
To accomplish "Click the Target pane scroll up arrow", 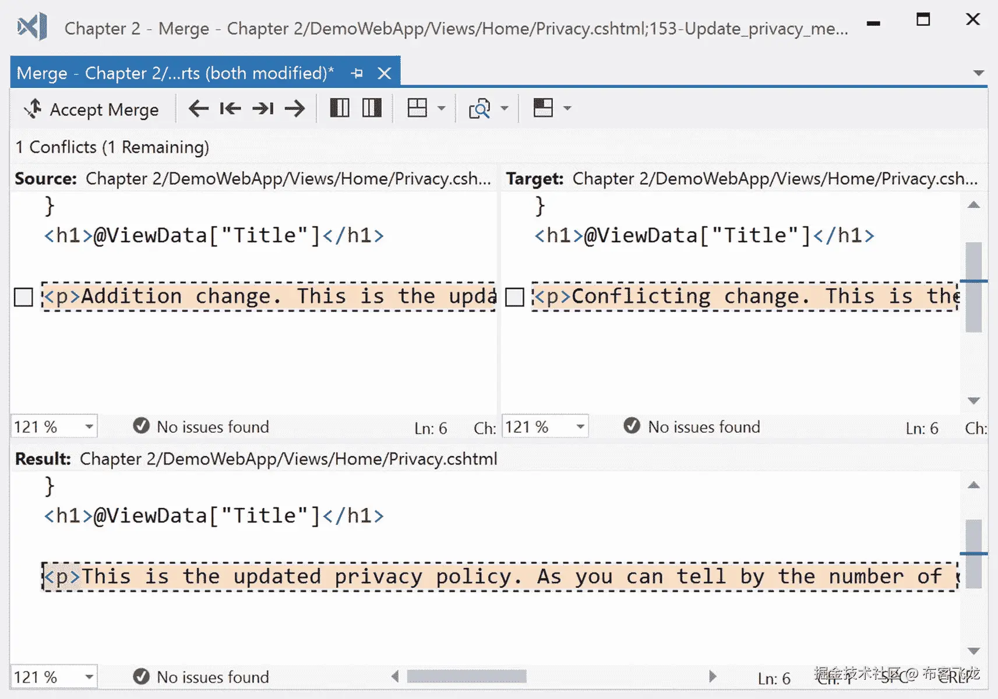I will tap(974, 205).
